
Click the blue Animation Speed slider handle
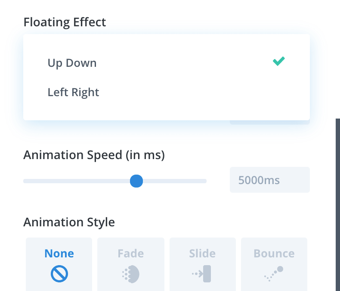136,181
